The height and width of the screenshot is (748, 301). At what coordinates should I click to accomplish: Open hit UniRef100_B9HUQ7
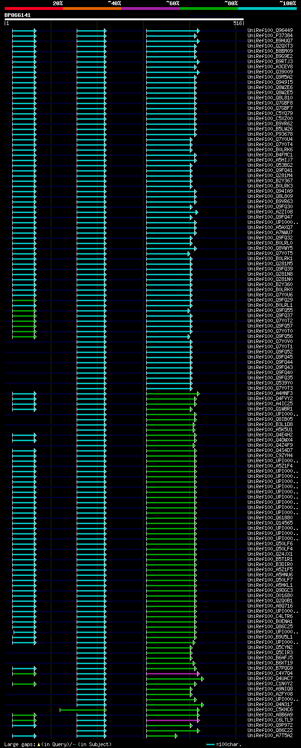click(x=270, y=41)
